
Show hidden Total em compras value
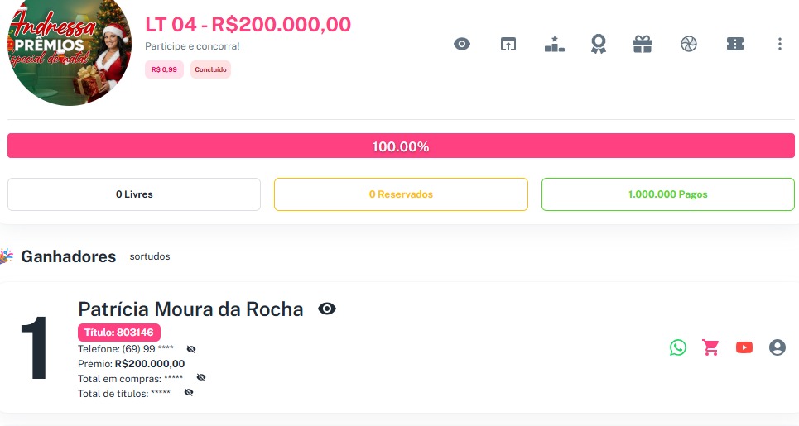[201, 377]
